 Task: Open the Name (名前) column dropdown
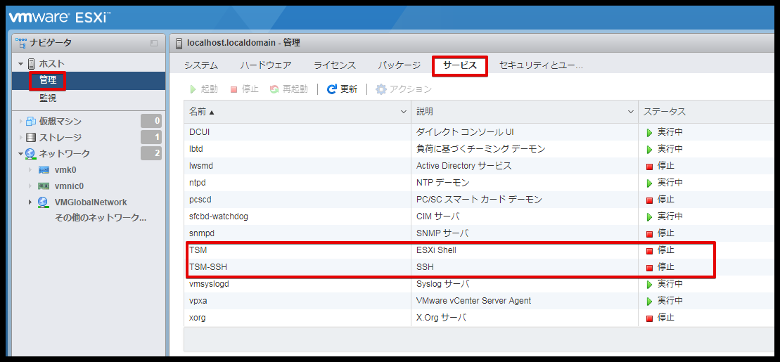tap(404, 112)
